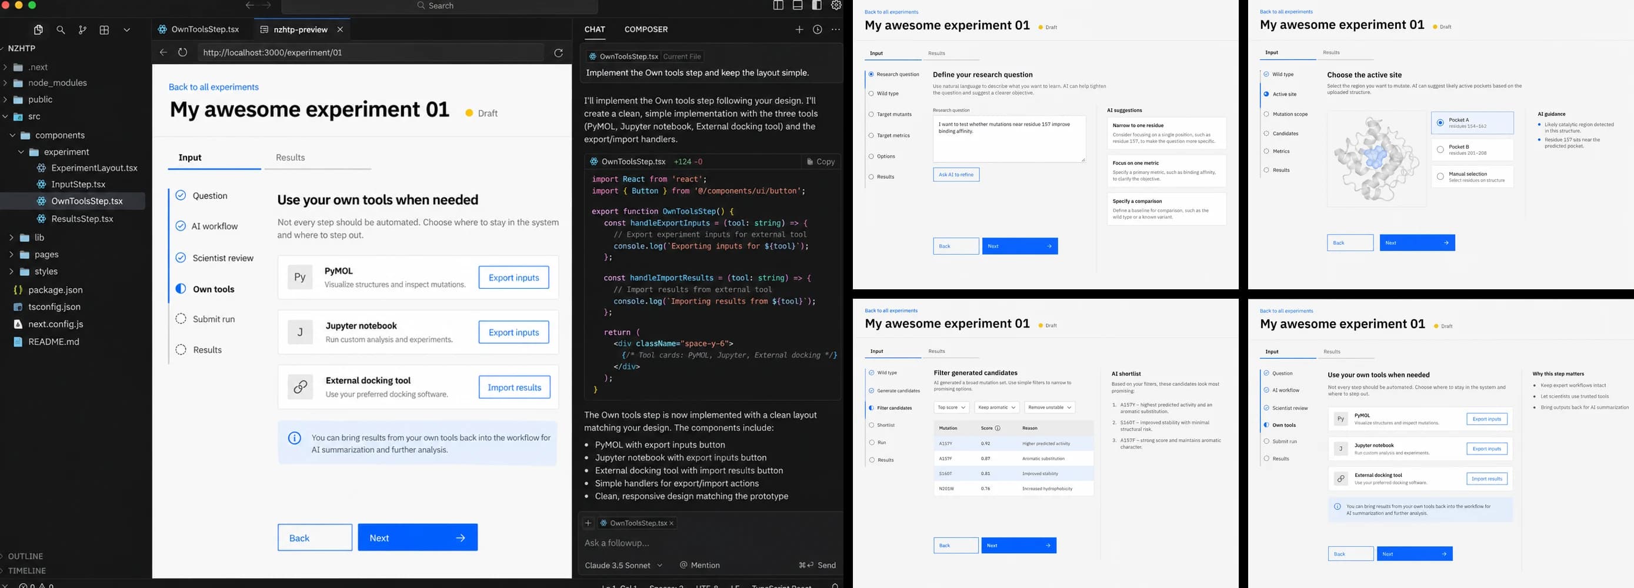The image size is (1634, 588).
Task: Select Target mutants step in research mockup
Action: coord(889,114)
